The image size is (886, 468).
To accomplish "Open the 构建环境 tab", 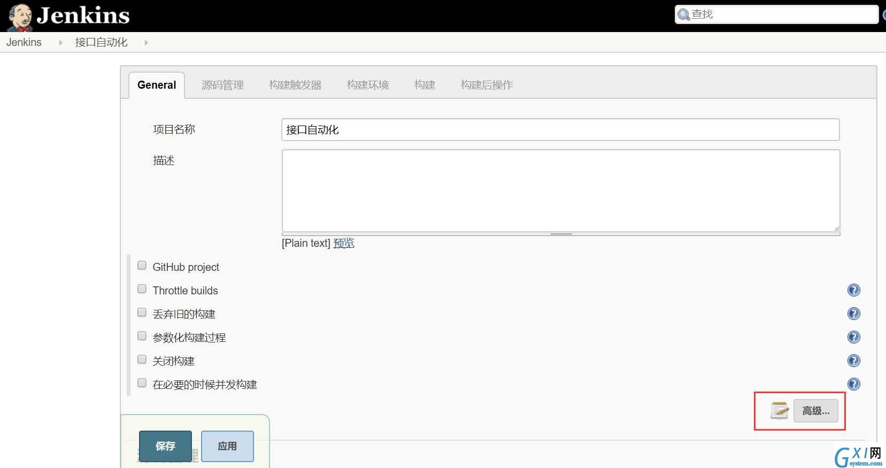I will click(368, 85).
